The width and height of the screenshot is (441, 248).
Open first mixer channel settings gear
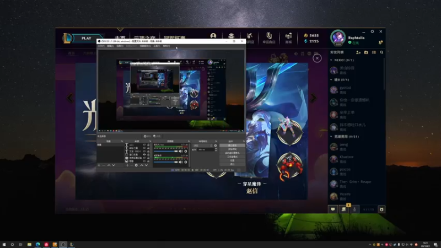pyautogui.click(x=186, y=151)
